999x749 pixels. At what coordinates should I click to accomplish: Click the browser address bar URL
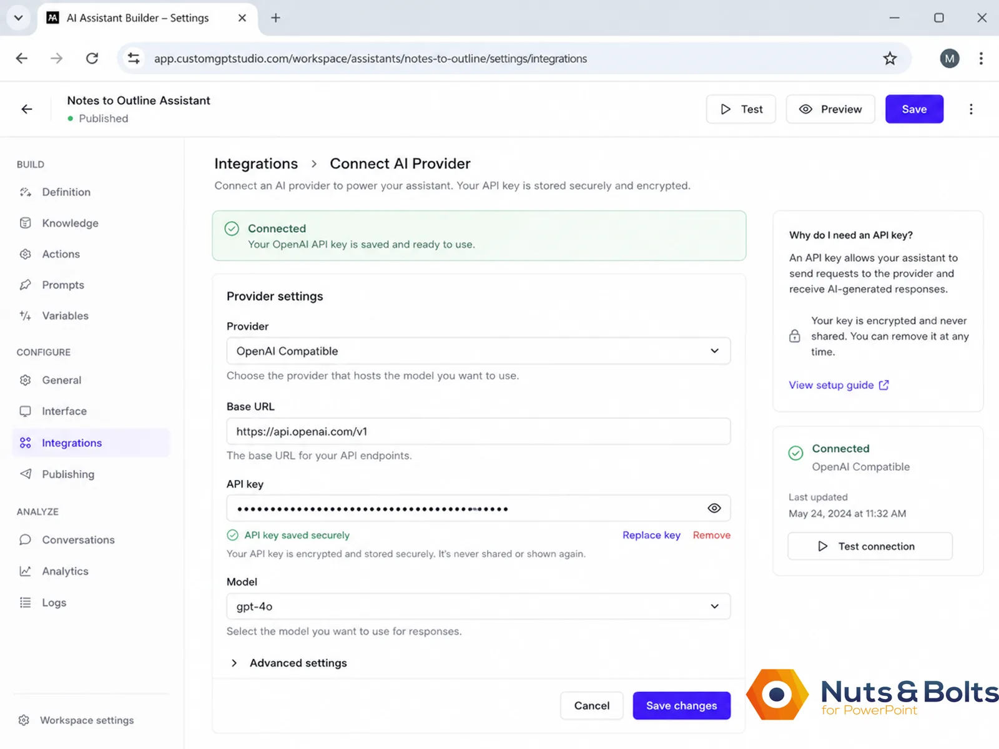pyautogui.click(x=370, y=59)
